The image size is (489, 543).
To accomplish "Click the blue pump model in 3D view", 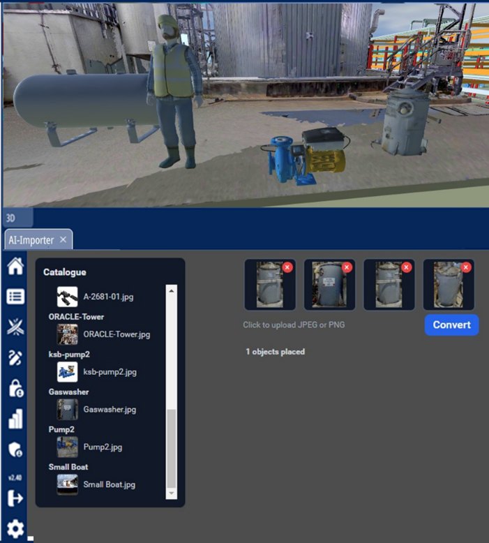I will 306,158.
